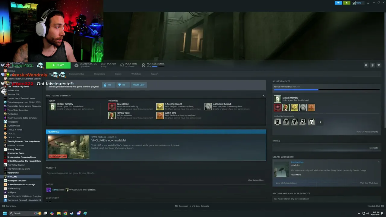Open the Workshop tab
The image size is (386, 217).
136,74
